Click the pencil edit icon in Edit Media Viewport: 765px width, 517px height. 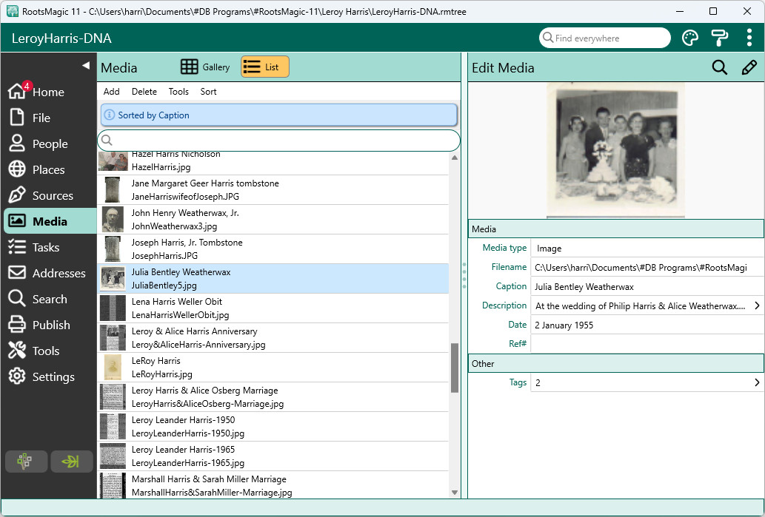pos(749,67)
